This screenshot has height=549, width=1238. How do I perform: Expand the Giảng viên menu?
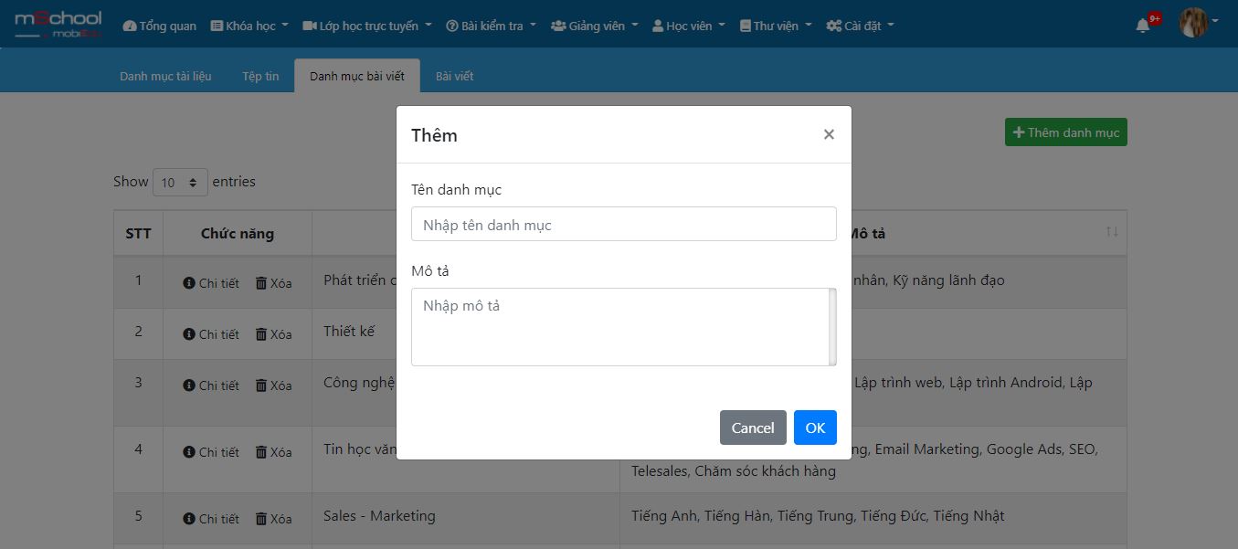(x=595, y=26)
